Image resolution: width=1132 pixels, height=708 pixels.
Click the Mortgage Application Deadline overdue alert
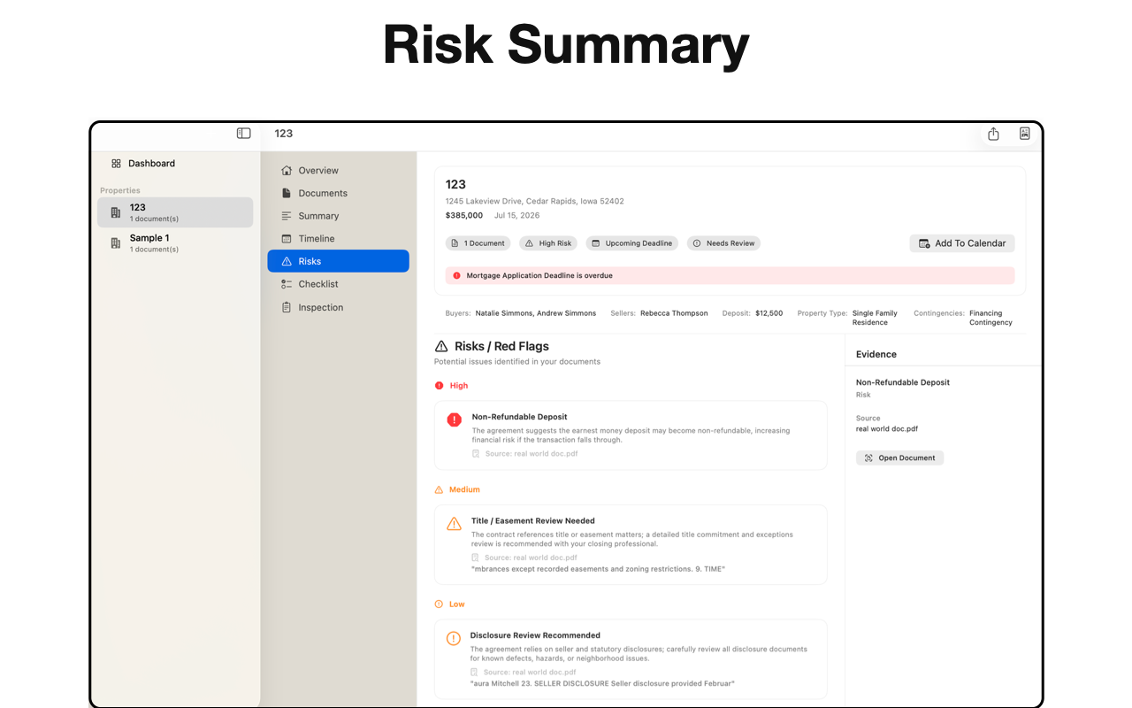point(730,276)
